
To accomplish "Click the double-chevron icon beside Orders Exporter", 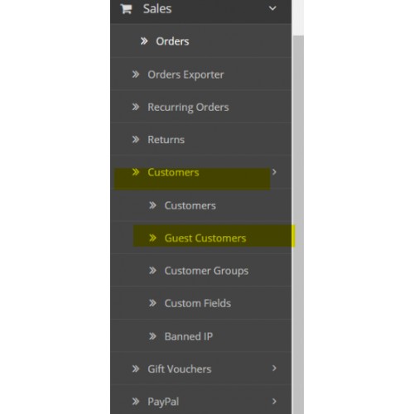I will [136, 75].
